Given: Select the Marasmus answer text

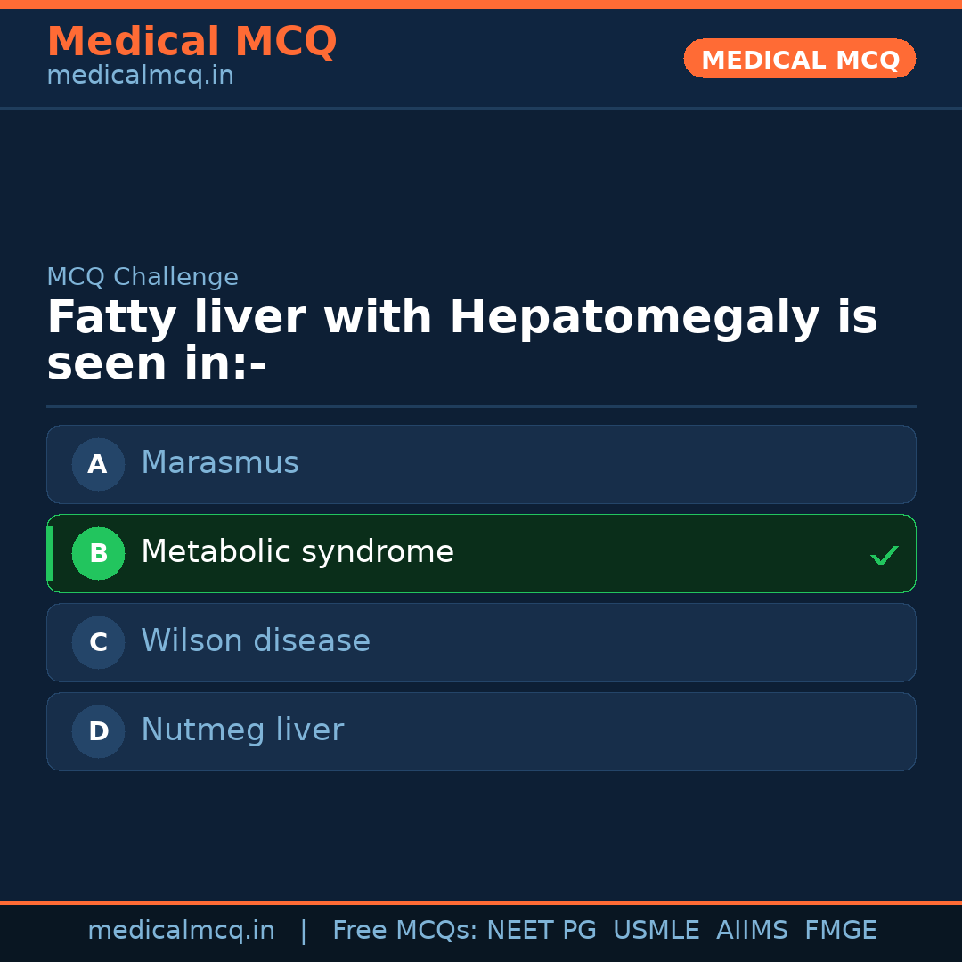Looking at the screenshot, I should [x=220, y=463].
